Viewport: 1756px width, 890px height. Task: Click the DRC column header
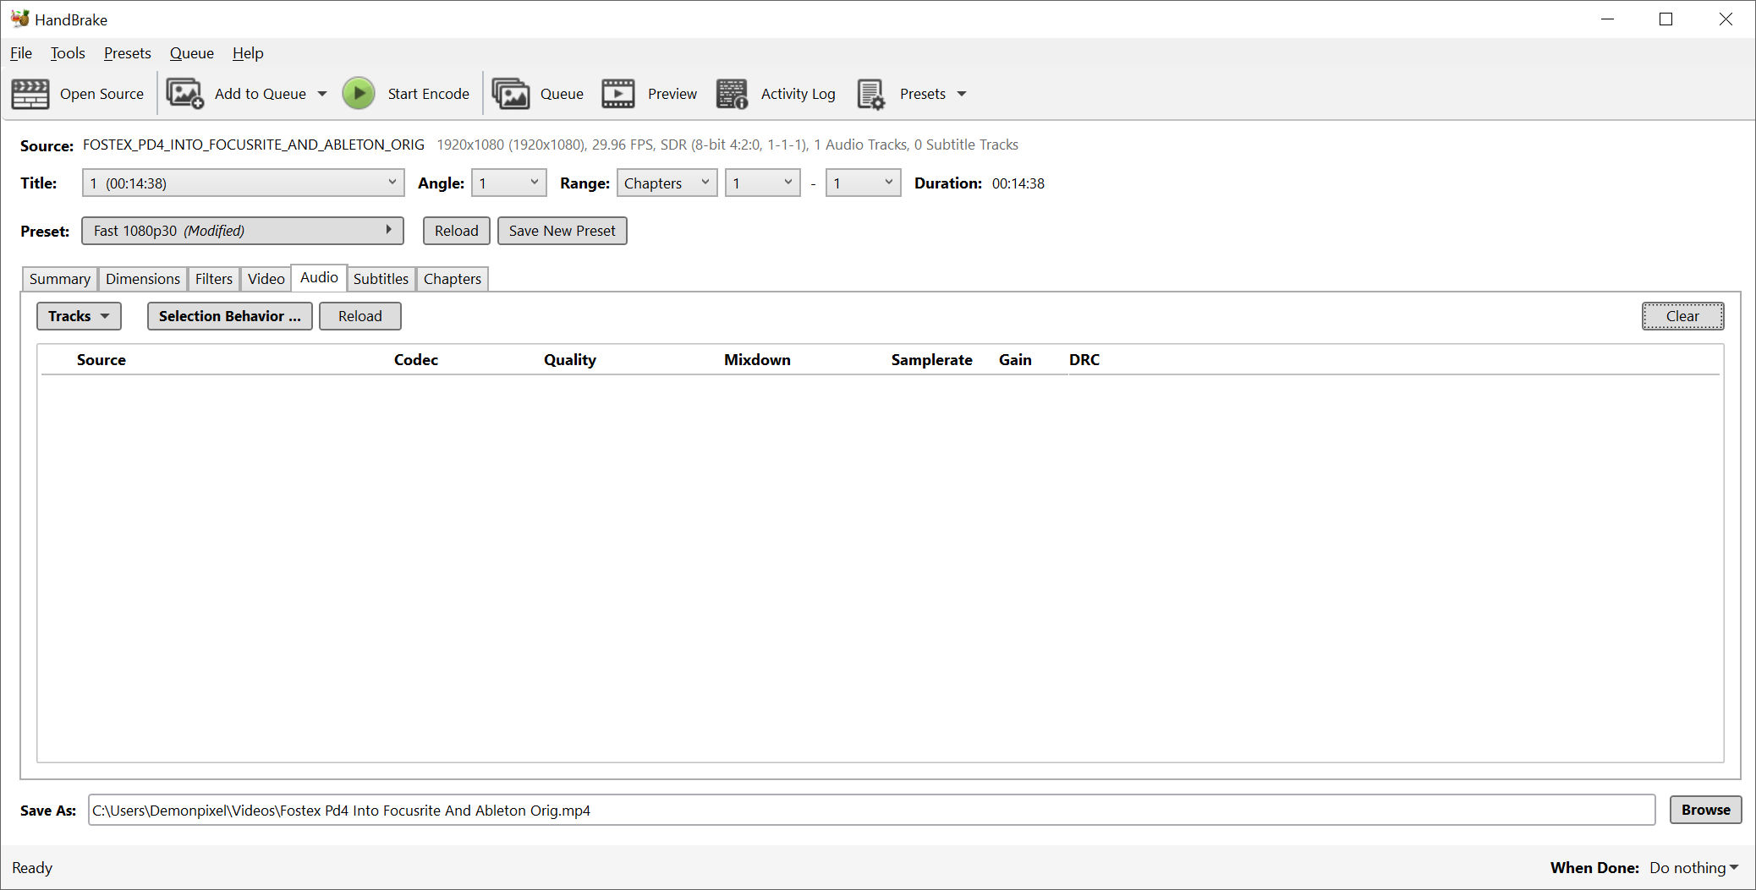1084,360
